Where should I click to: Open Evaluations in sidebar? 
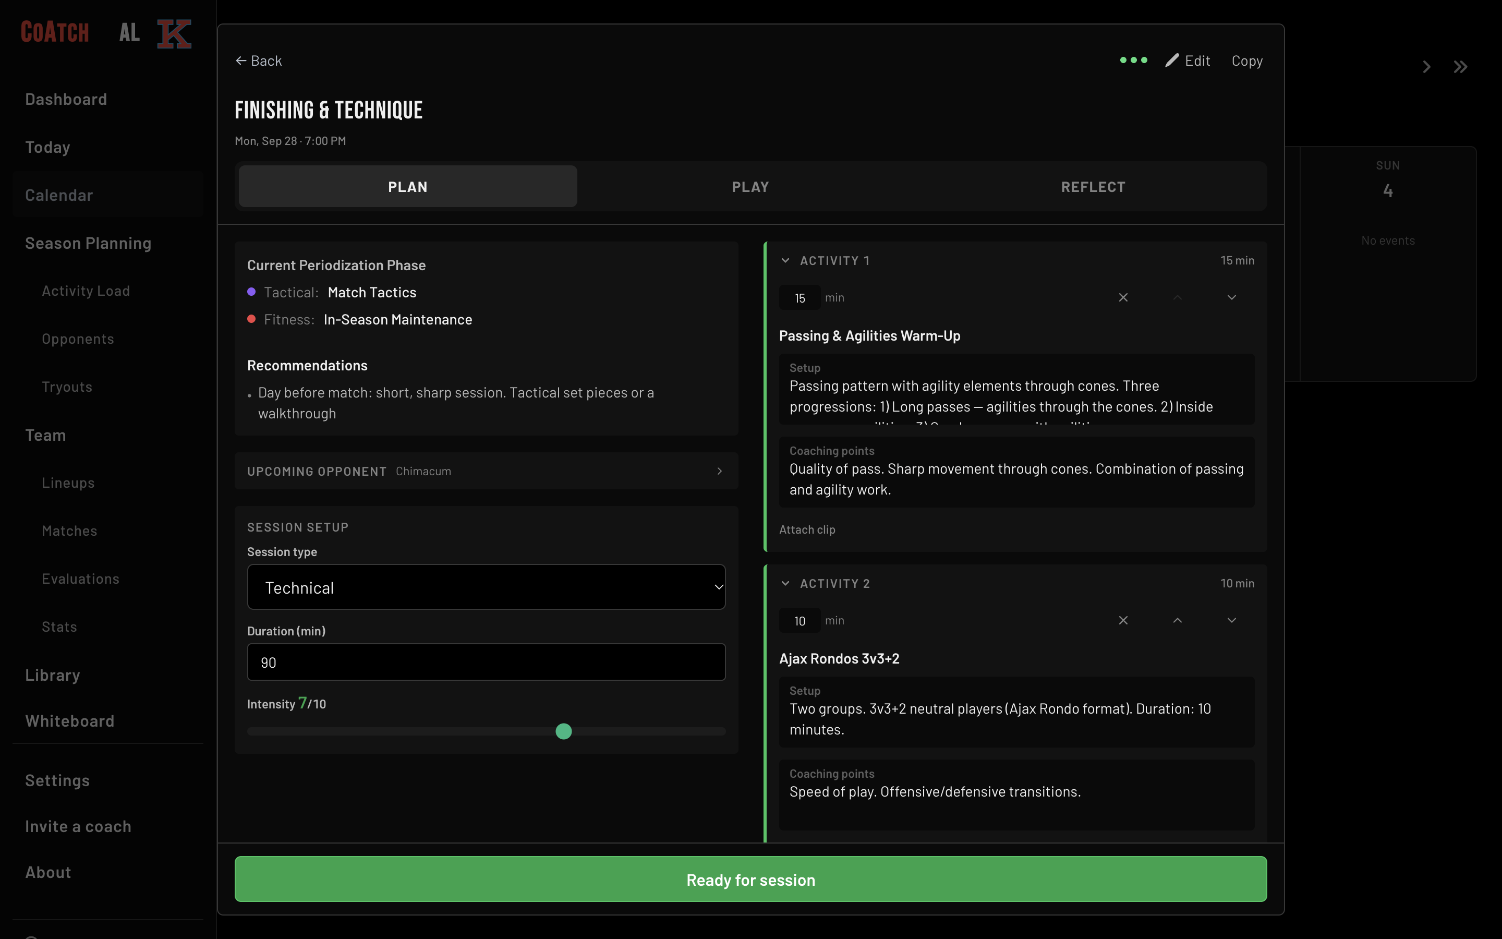[80, 578]
